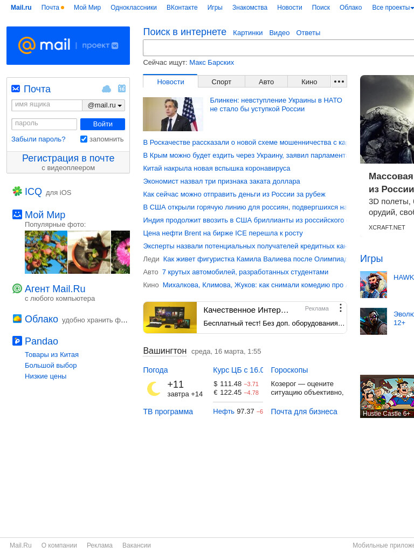
Task: Toggle the запомнить checkbox
Action: (84, 139)
